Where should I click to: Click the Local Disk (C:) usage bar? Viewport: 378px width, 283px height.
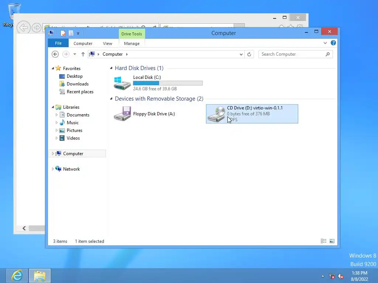click(168, 83)
